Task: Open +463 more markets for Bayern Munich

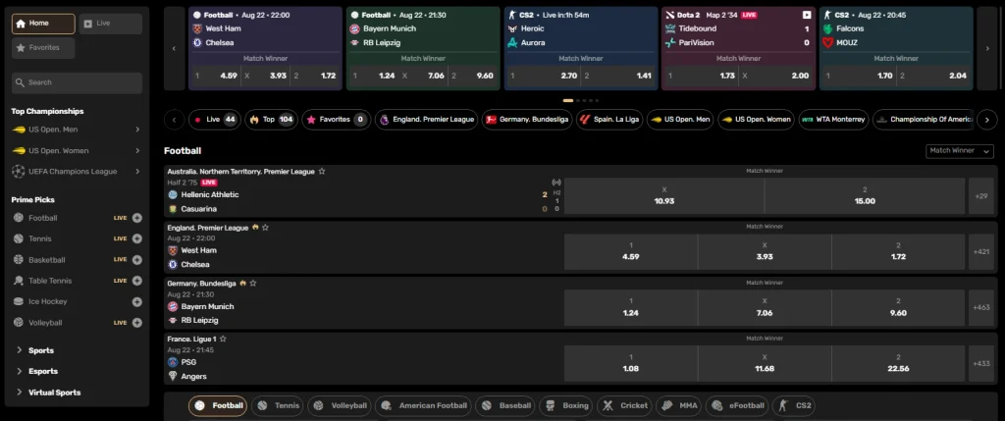Action: coord(980,308)
